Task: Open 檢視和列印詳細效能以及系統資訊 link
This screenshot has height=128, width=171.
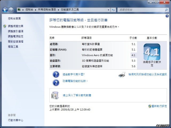Action: click(148, 74)
